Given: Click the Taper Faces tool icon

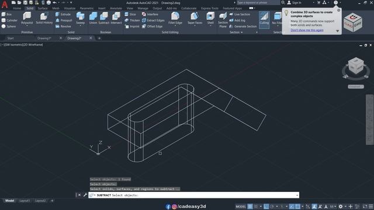Looking at the screenshot, I should tap(195, 16).
